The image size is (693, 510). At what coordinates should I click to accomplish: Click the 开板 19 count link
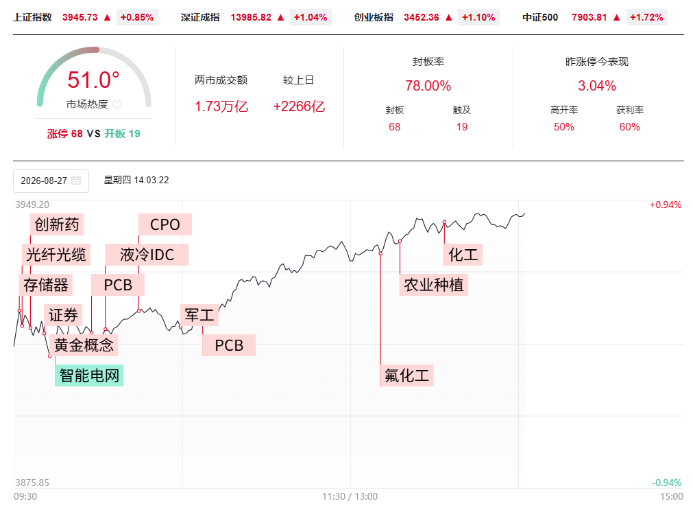pyautogui.click(x=123, y=134)
